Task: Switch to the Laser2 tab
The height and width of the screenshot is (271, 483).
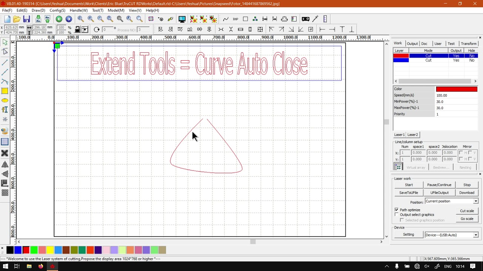Action: pos(412,135)
